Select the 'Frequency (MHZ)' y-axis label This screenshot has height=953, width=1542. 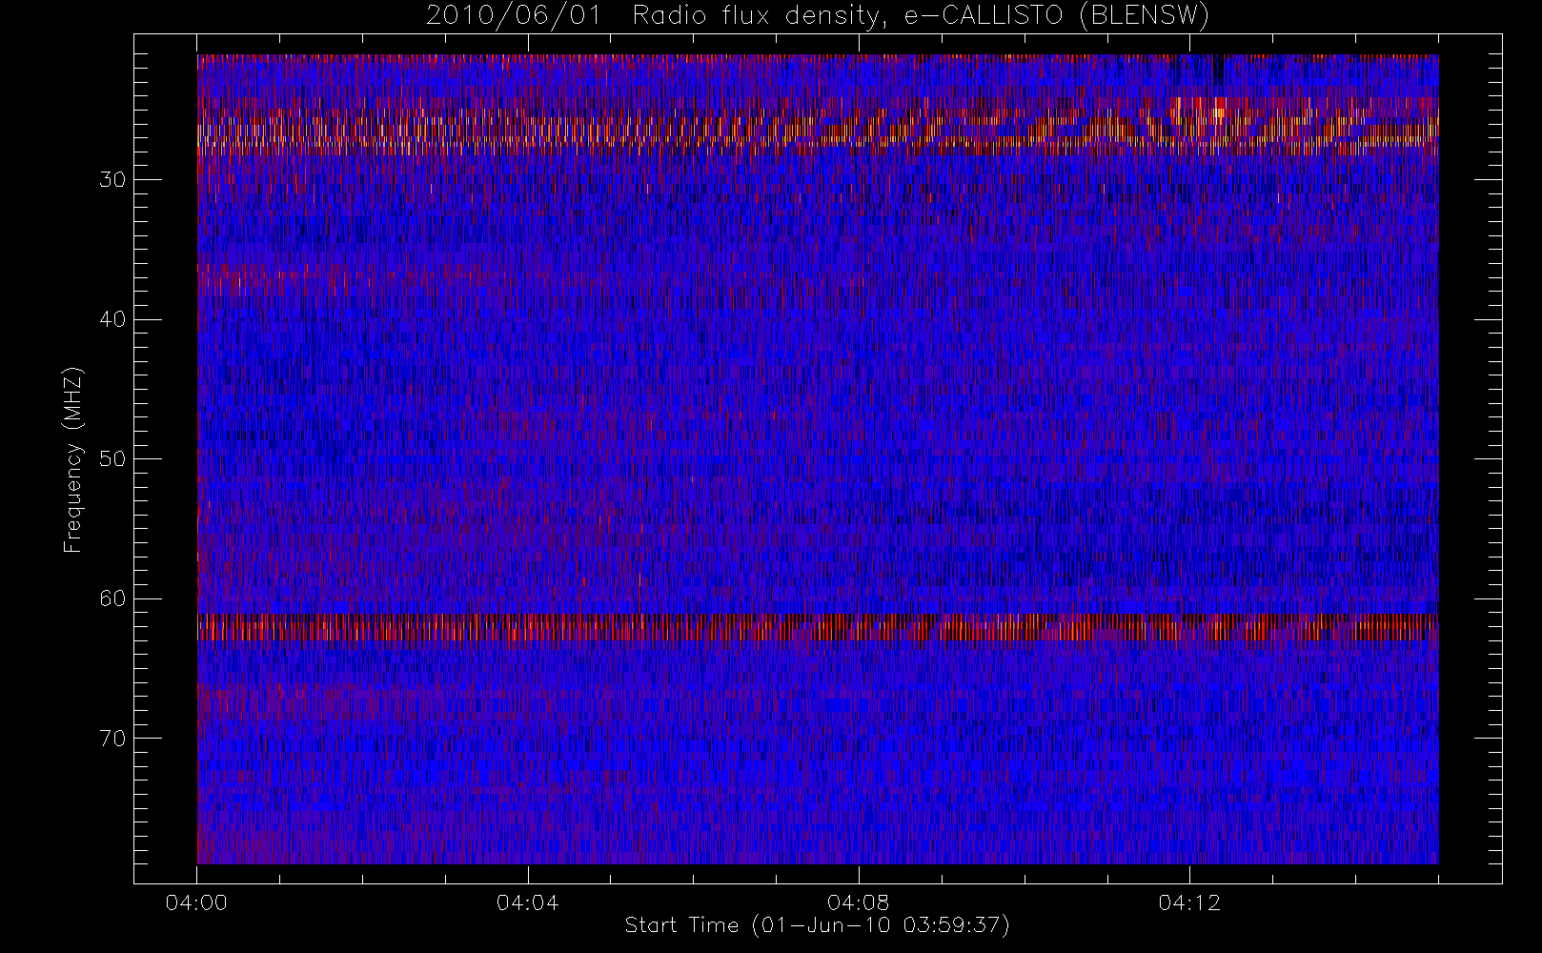click(73, 459)
